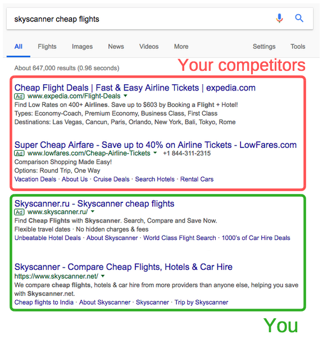This screenshot has height=339, width=323.
Task: Switch to the Images tab
Action: (82, 47)
